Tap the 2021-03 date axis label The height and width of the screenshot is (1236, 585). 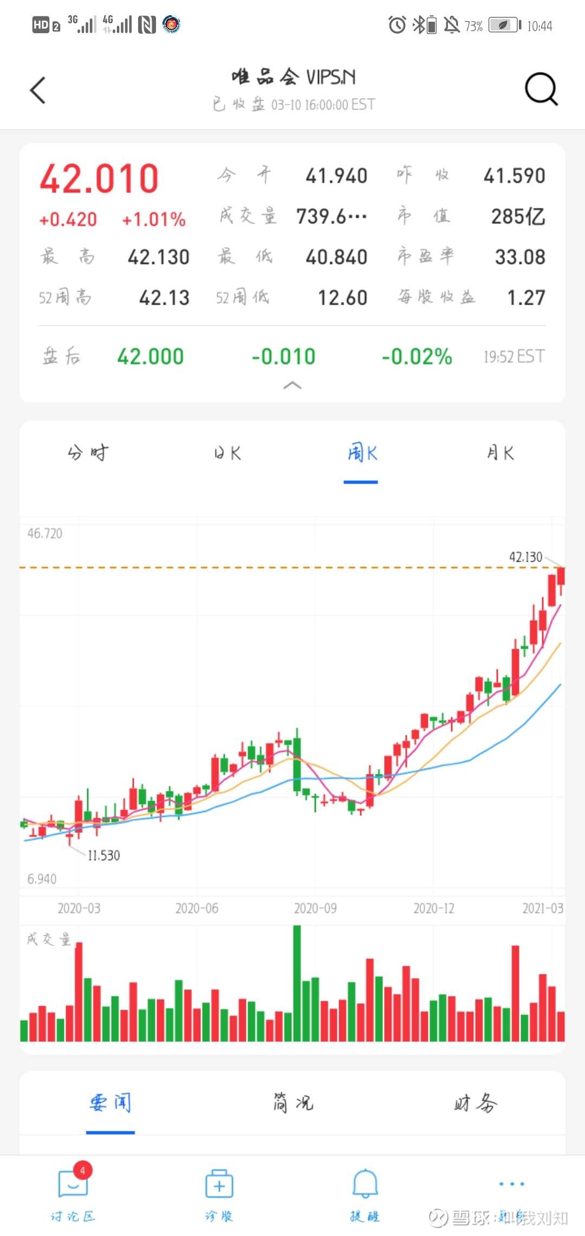543,908
